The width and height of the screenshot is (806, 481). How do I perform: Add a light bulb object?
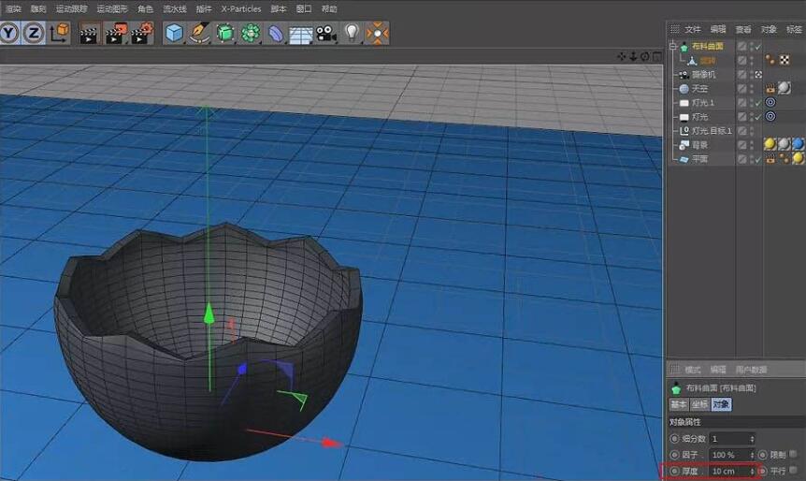click(352, 33)
